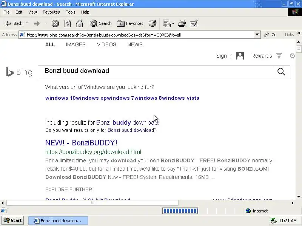302x226 pixels.
Task: Click the Internet zone status icon
Action: (x=248, y=211)
